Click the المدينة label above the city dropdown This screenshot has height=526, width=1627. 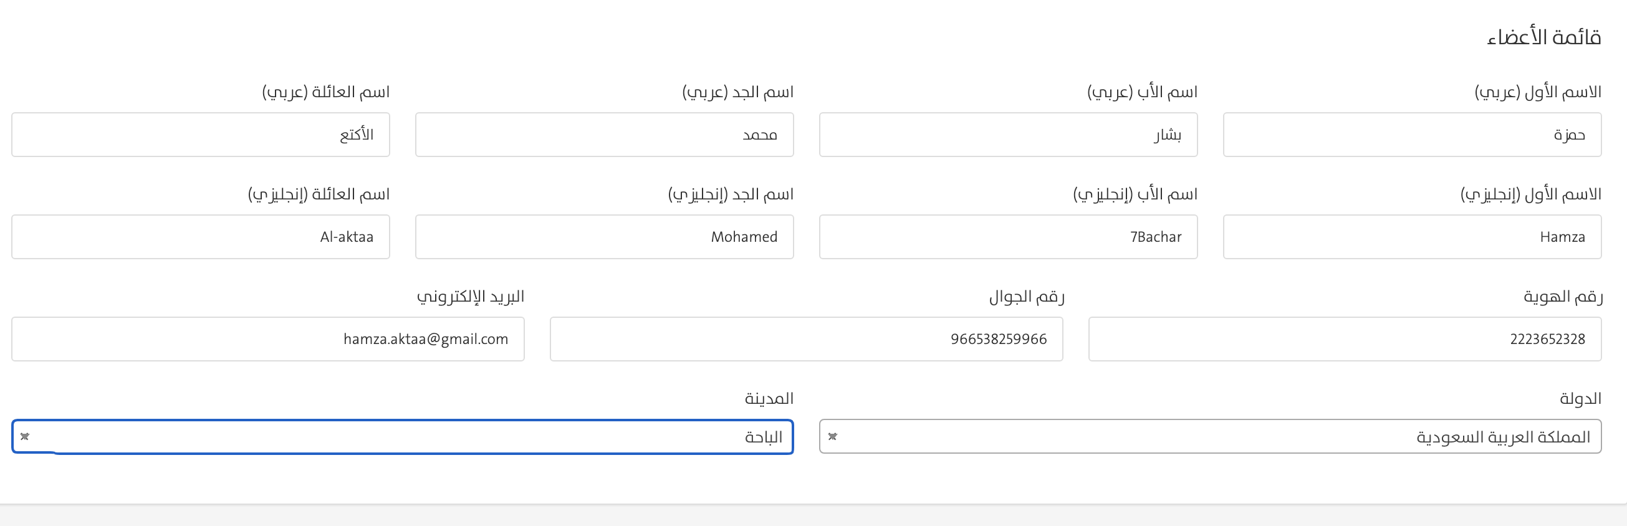pos(769,398)
